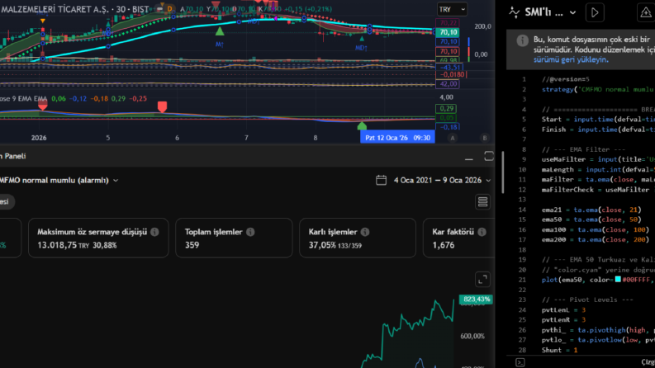Click the -0,0180 indicator value label
This screenshot has height=368, width=655.
[x=451, y=75]
